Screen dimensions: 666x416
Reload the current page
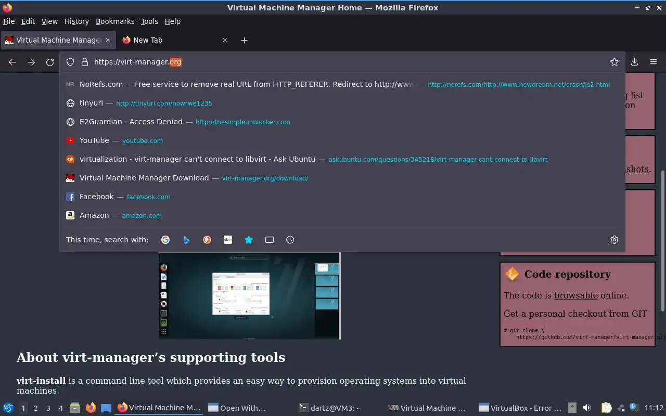(50, 62)
